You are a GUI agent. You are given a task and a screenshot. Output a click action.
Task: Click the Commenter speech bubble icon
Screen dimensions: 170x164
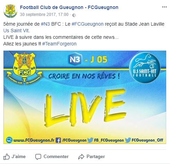click(x=38, y=157)
